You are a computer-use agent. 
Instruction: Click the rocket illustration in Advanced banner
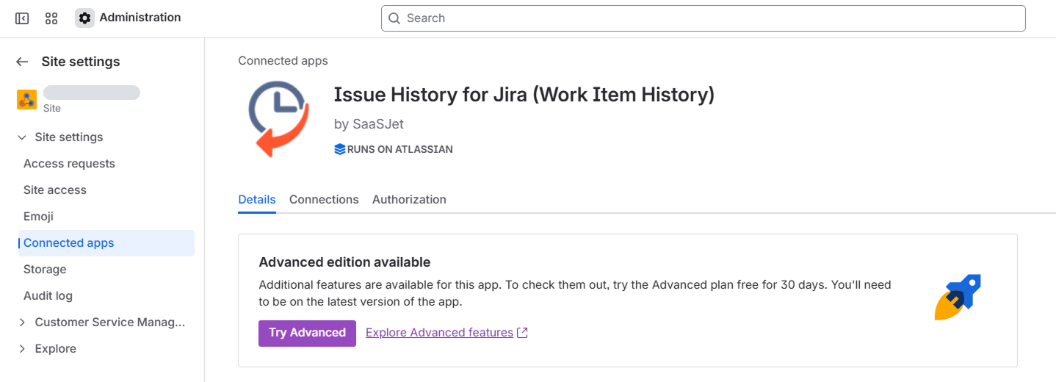pos(957,298)
